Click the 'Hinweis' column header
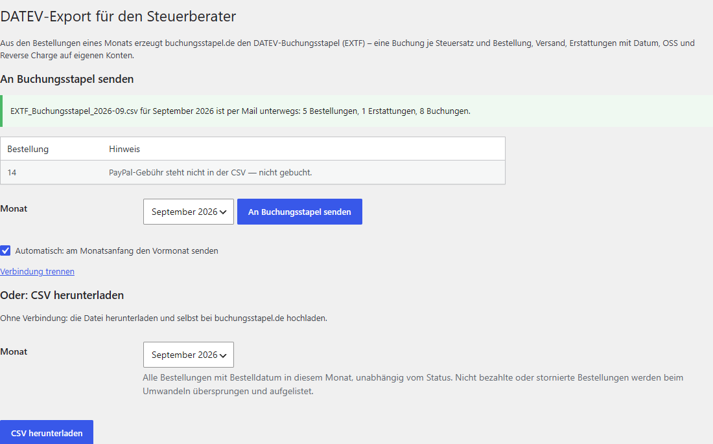Image resolution: width=713 pixels, height=444 pixels. point(124,149)
